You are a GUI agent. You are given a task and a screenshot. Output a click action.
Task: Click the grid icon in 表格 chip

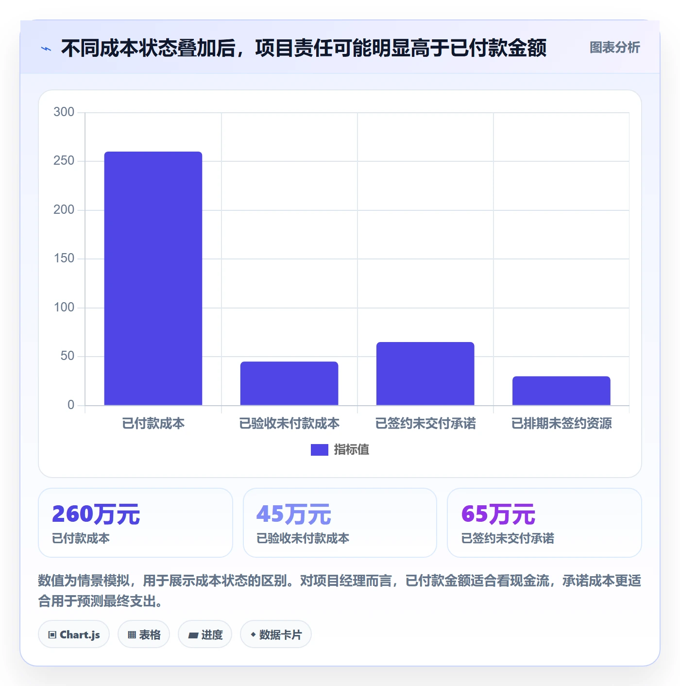click(132, 635)
